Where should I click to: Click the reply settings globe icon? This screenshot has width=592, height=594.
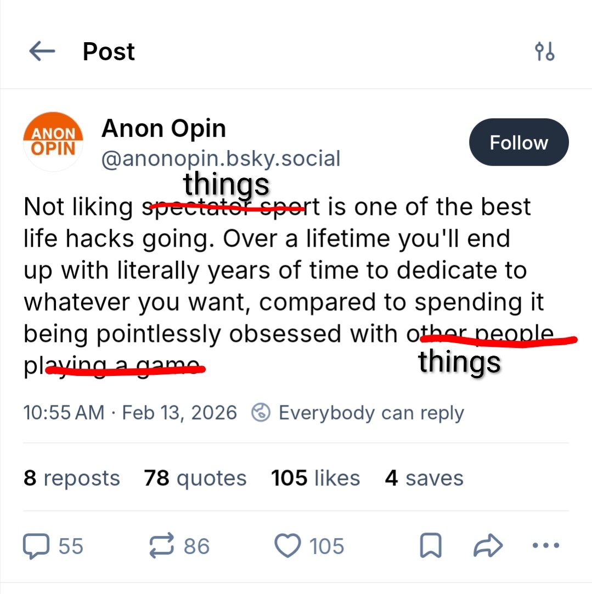click(261, 413)
